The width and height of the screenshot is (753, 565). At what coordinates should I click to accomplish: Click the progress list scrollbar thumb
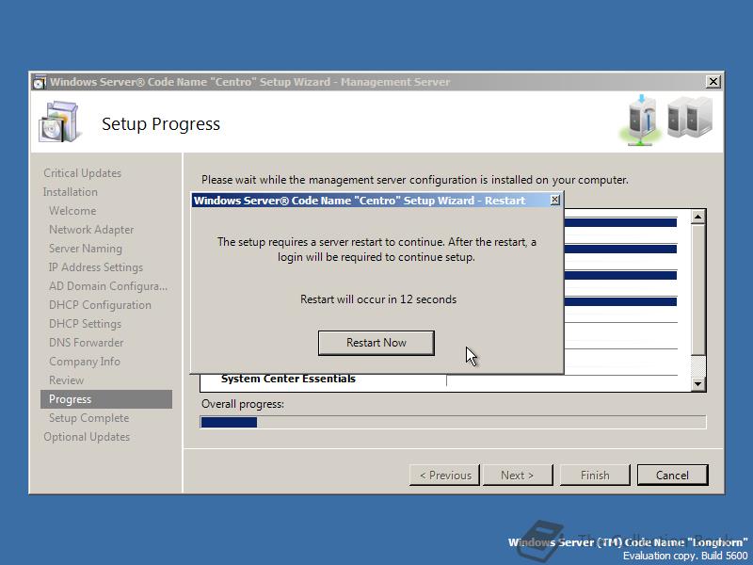[x=697, y=290]
